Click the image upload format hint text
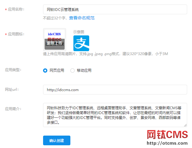The image size is (192, 148). click(x=105, y=54)
